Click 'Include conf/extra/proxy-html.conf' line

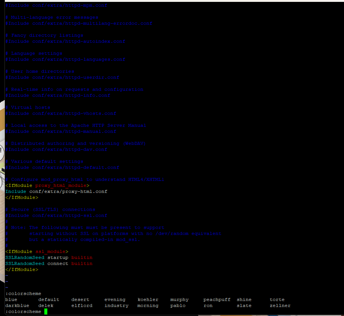point(56,191)
